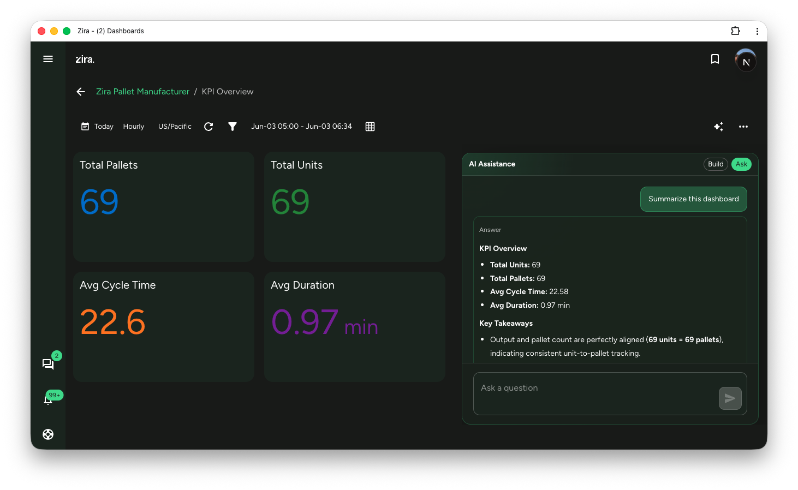Open the Total Units card
The height and width of the screenshot is (490, 798).
pyautogui.click(x=355, y=207)
